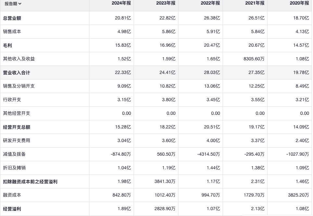Select the 研发开支费用 row label

(x=17, y=141)
